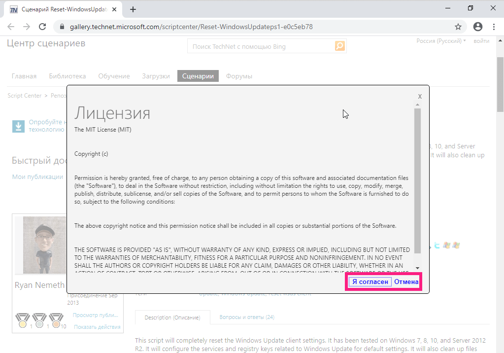This screenshot has height=353, width=504.
Task: Click the TechNet search input field
Action: [261, 46]
